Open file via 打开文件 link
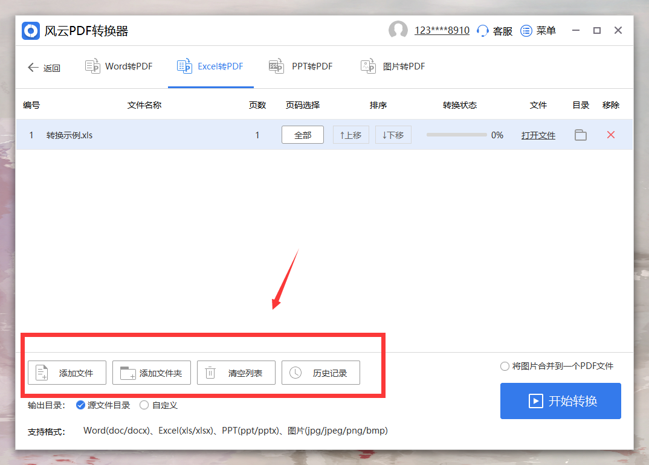Viewport: 649px width, 465px height. pyautogui.click(x=538, y=135)
